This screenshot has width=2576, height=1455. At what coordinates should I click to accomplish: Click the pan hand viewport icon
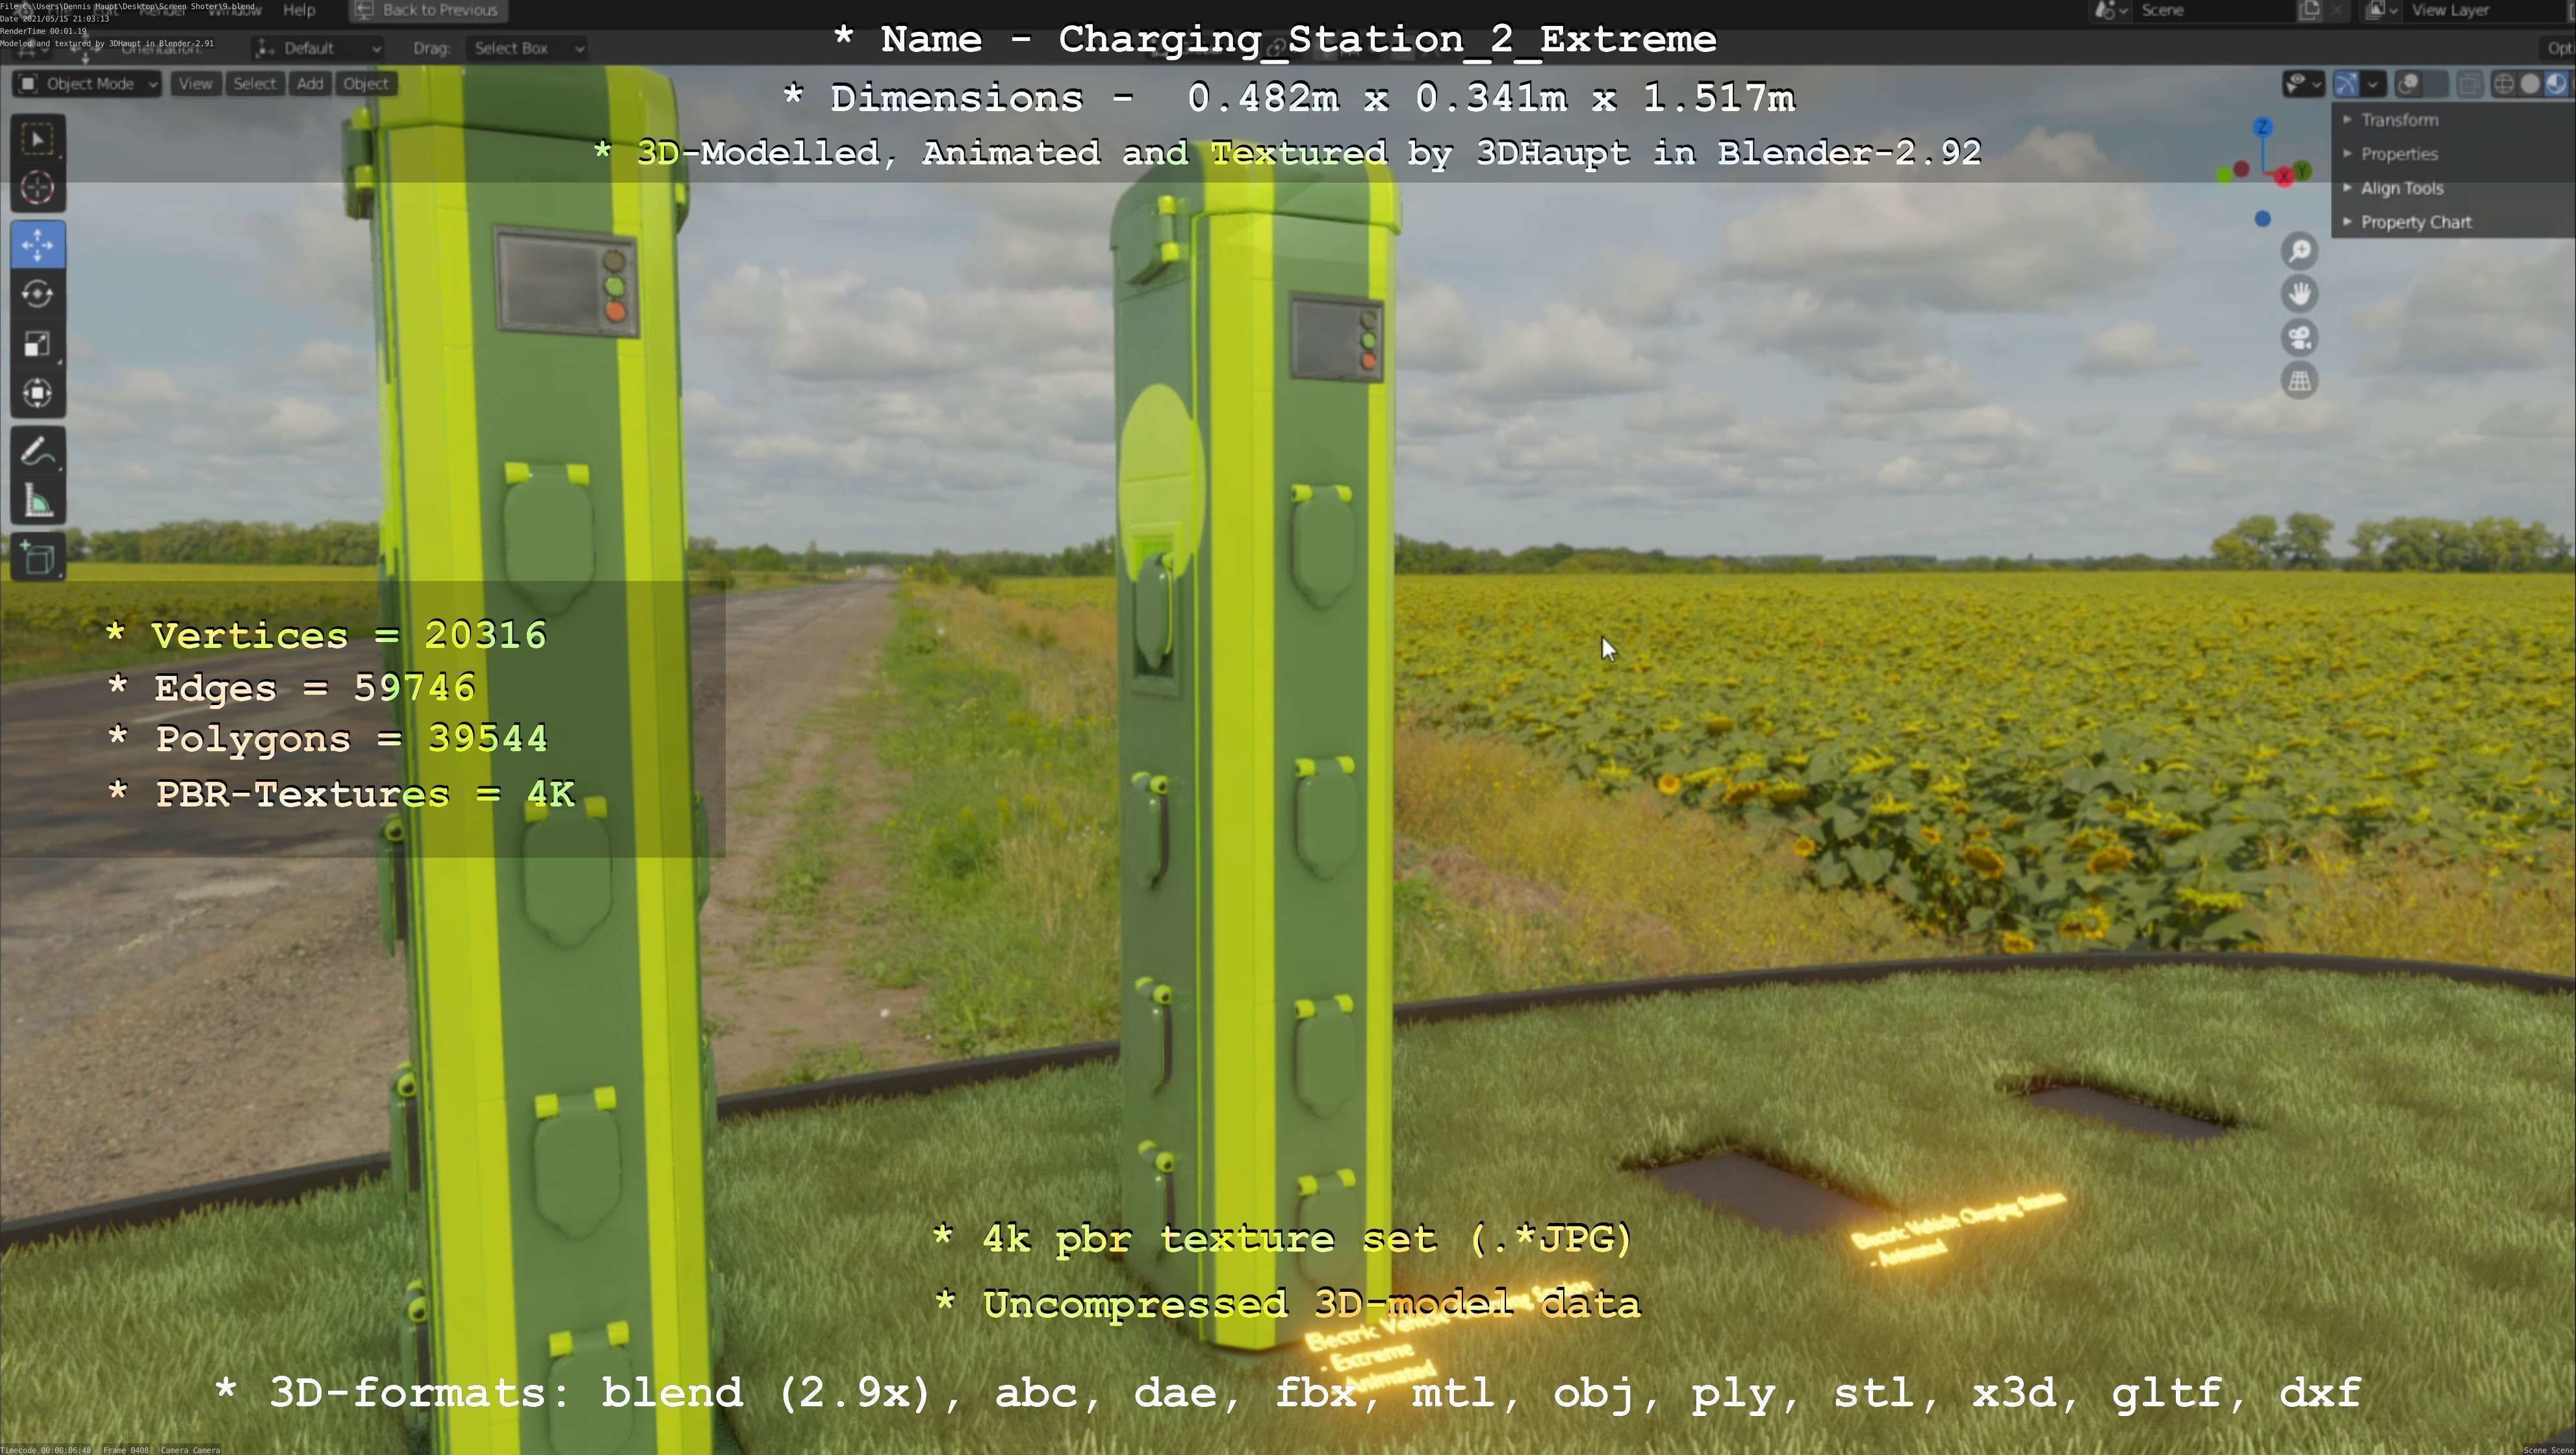(x=2300, y=294)
